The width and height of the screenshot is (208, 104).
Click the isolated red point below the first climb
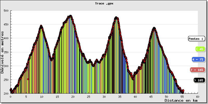click(28, 79)
